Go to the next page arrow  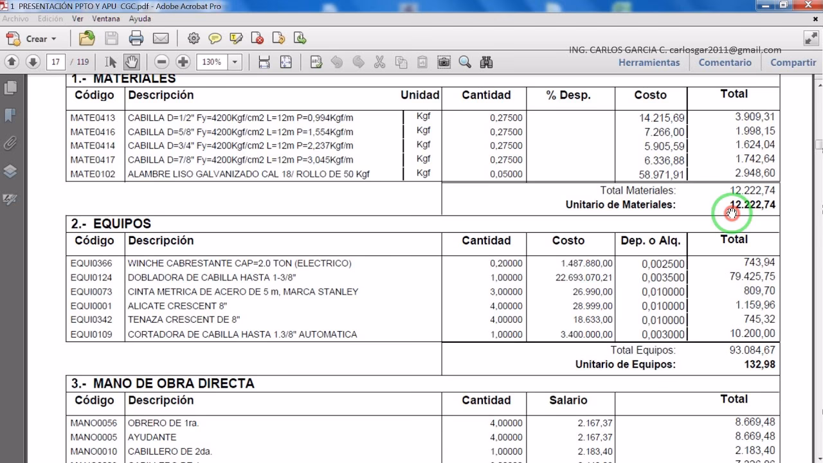33,62
